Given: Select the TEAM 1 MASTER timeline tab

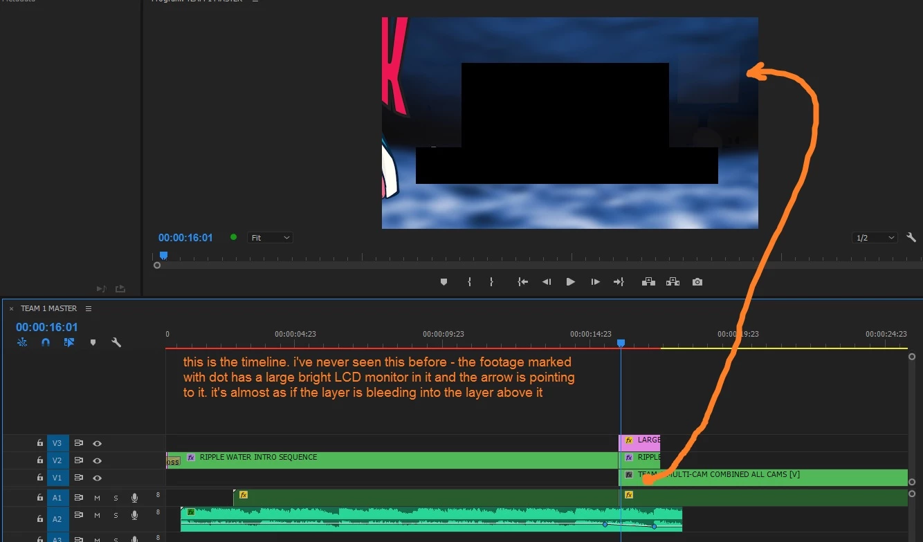Looking at the screenshot, I should (x=48, y=308).
